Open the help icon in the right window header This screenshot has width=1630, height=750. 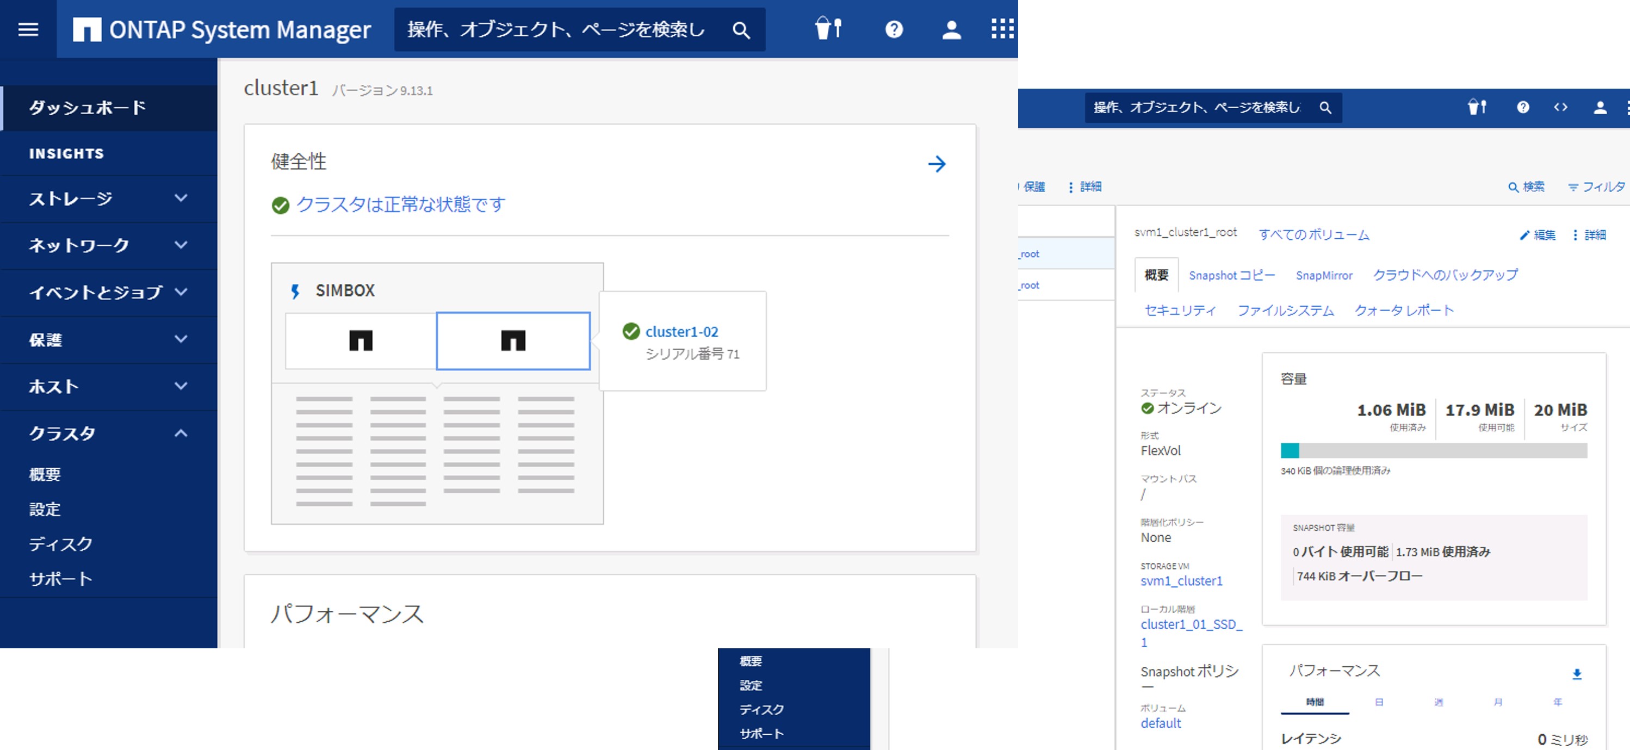[x=1523, y=107]
